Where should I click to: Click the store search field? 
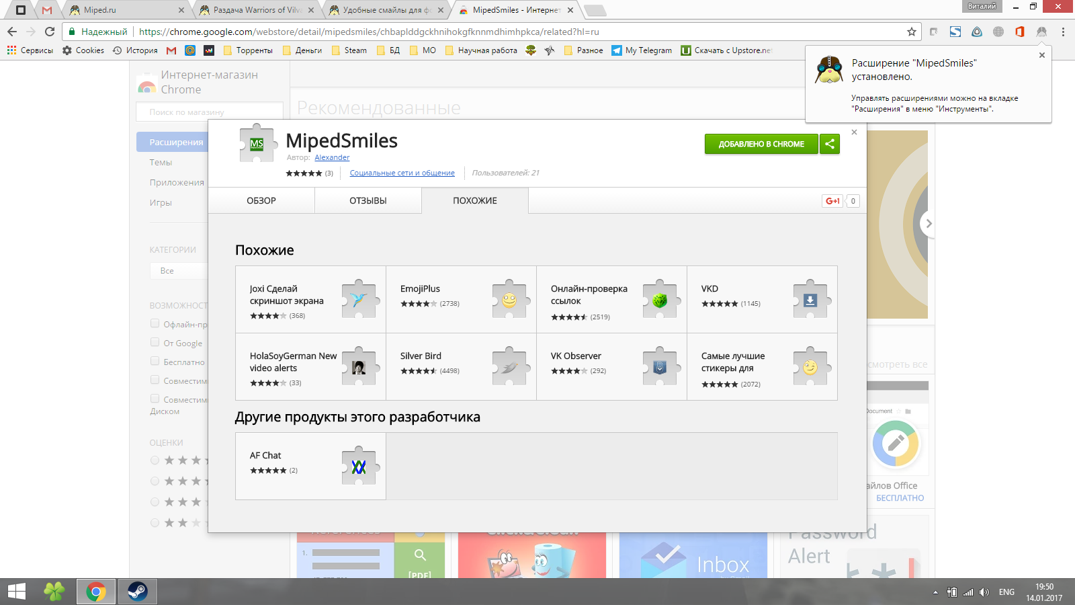210,112
